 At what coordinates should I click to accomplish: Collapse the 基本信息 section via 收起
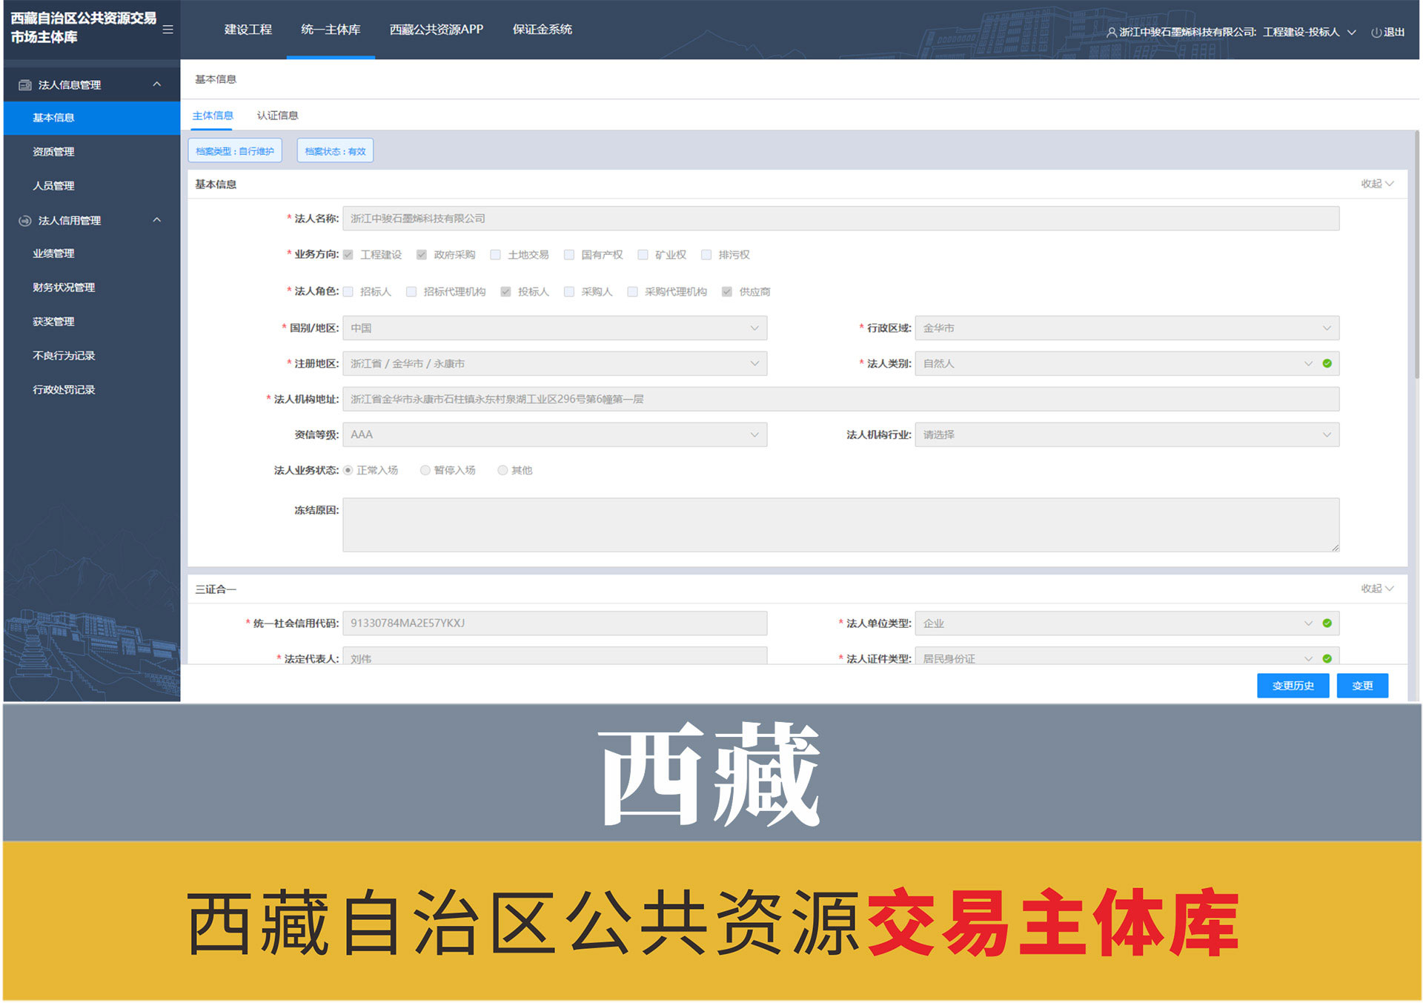[x=1376, y=184]
